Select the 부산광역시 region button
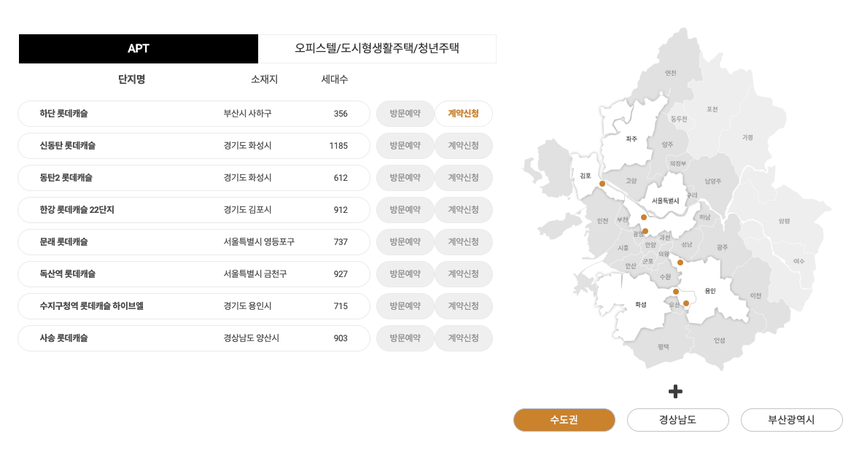Viewport: 867px width, 455px height. [791, 419]
